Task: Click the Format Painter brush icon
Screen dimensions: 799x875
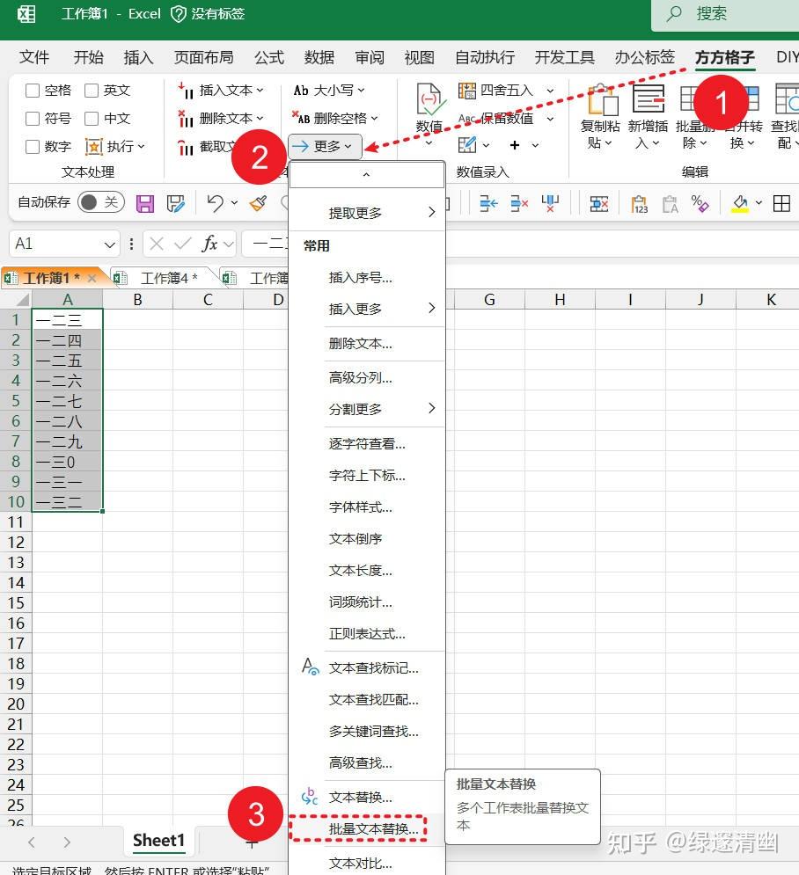Action: 258,203
